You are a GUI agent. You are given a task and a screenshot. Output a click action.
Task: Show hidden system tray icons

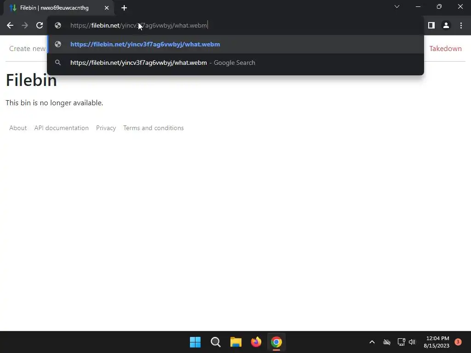pyautogui.click(x=372, y=342)
